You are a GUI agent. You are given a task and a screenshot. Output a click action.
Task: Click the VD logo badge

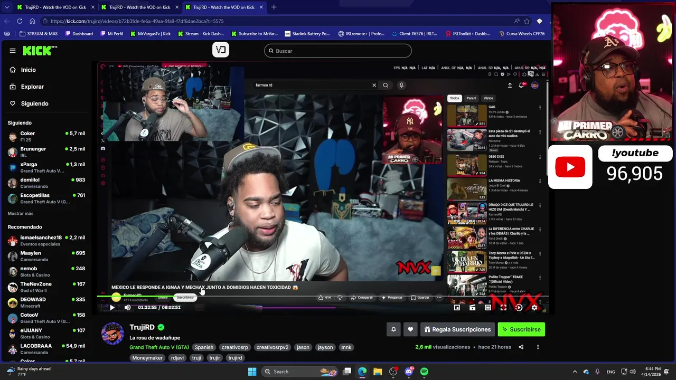coord(221,50)
